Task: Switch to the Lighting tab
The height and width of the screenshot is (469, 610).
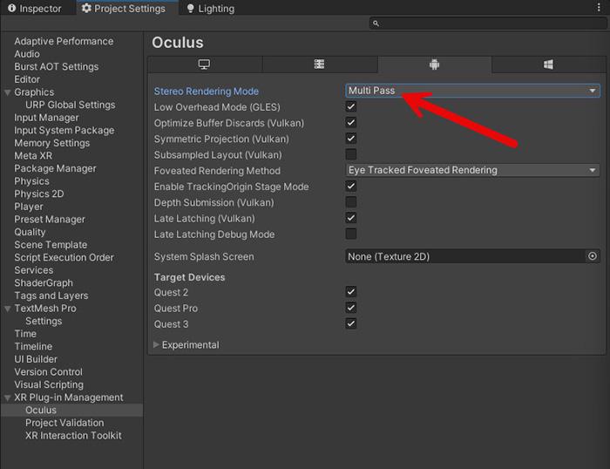Action: coord(215,9)
